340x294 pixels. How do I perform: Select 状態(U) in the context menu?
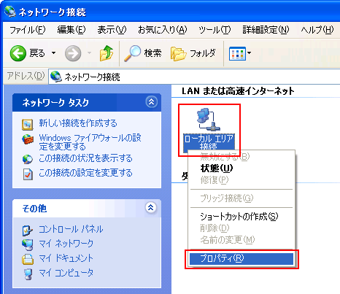217,168
